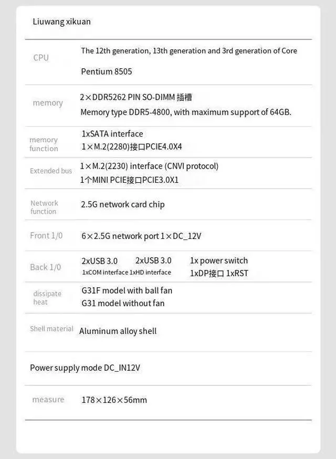Screen dimensions: 336x459
Task: Click the M.2(2230) CNVI protocol line
Action: pos(149,166)
